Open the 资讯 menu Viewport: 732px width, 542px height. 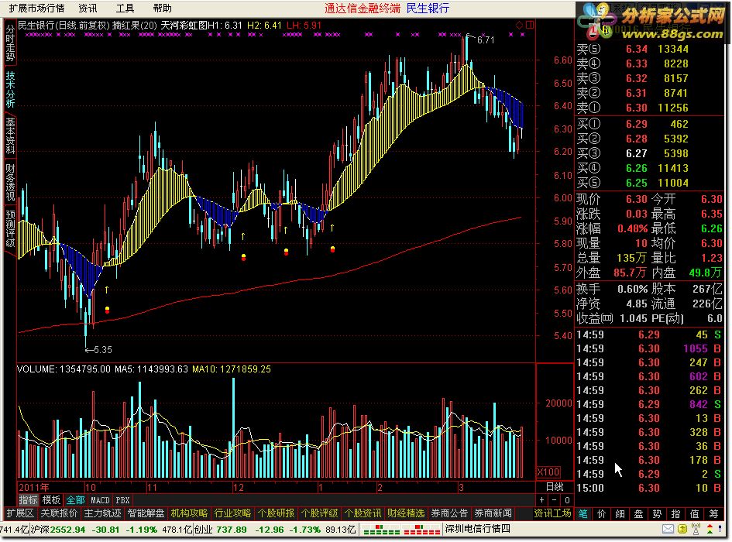coord(88,8)
